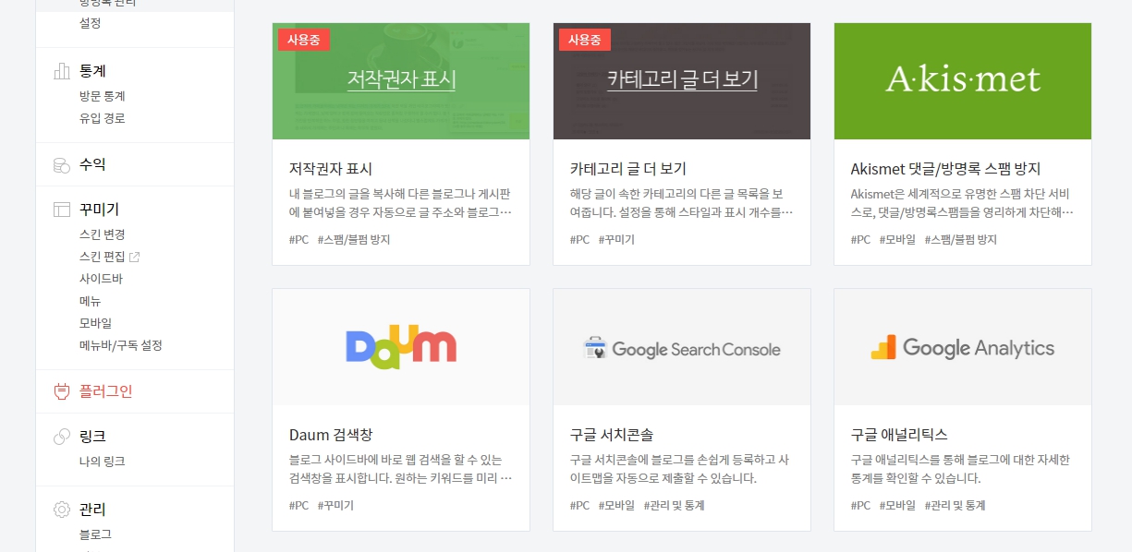Click the 저작권자 표시 card title
Viewport: 1132px width, 552px height.
pos(331,169)
